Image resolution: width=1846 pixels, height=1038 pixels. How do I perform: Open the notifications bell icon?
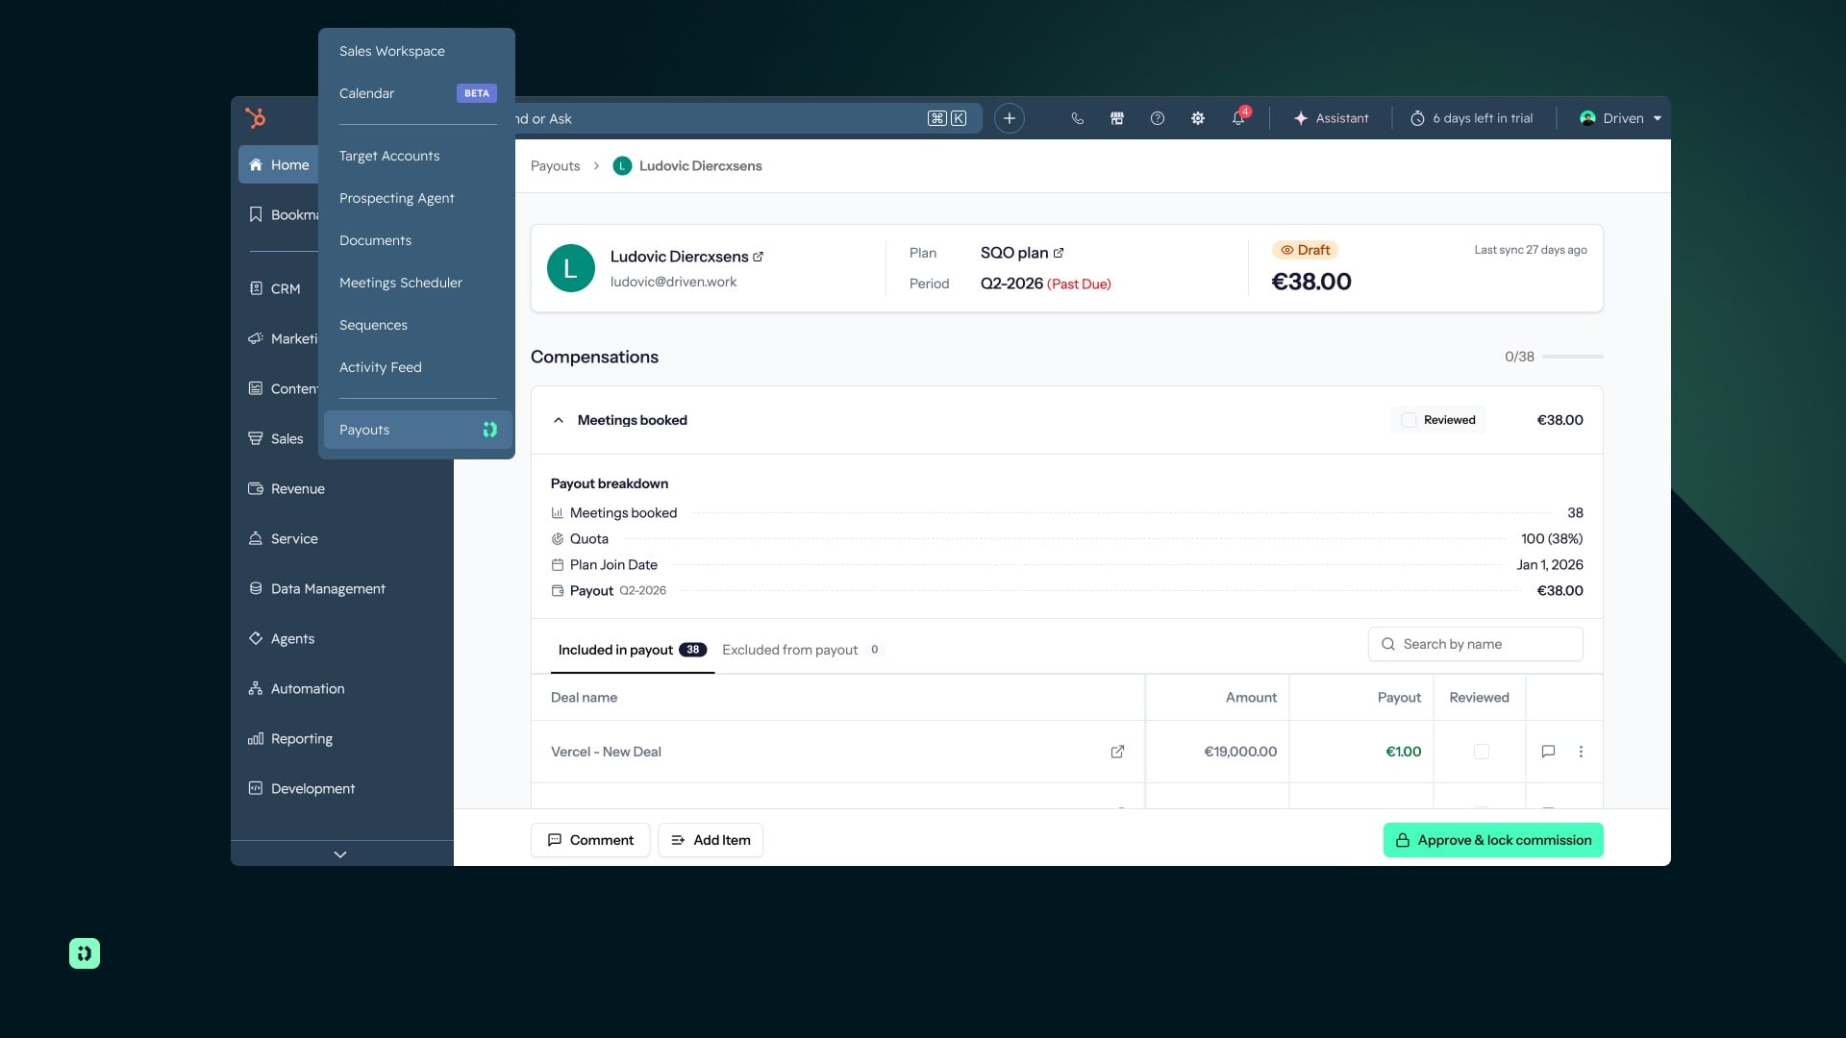click(1238, 118)
